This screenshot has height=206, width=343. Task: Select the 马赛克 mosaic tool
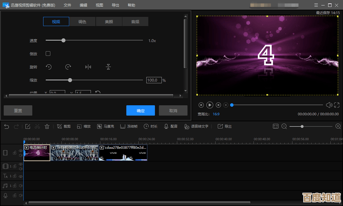click(106, 126)
